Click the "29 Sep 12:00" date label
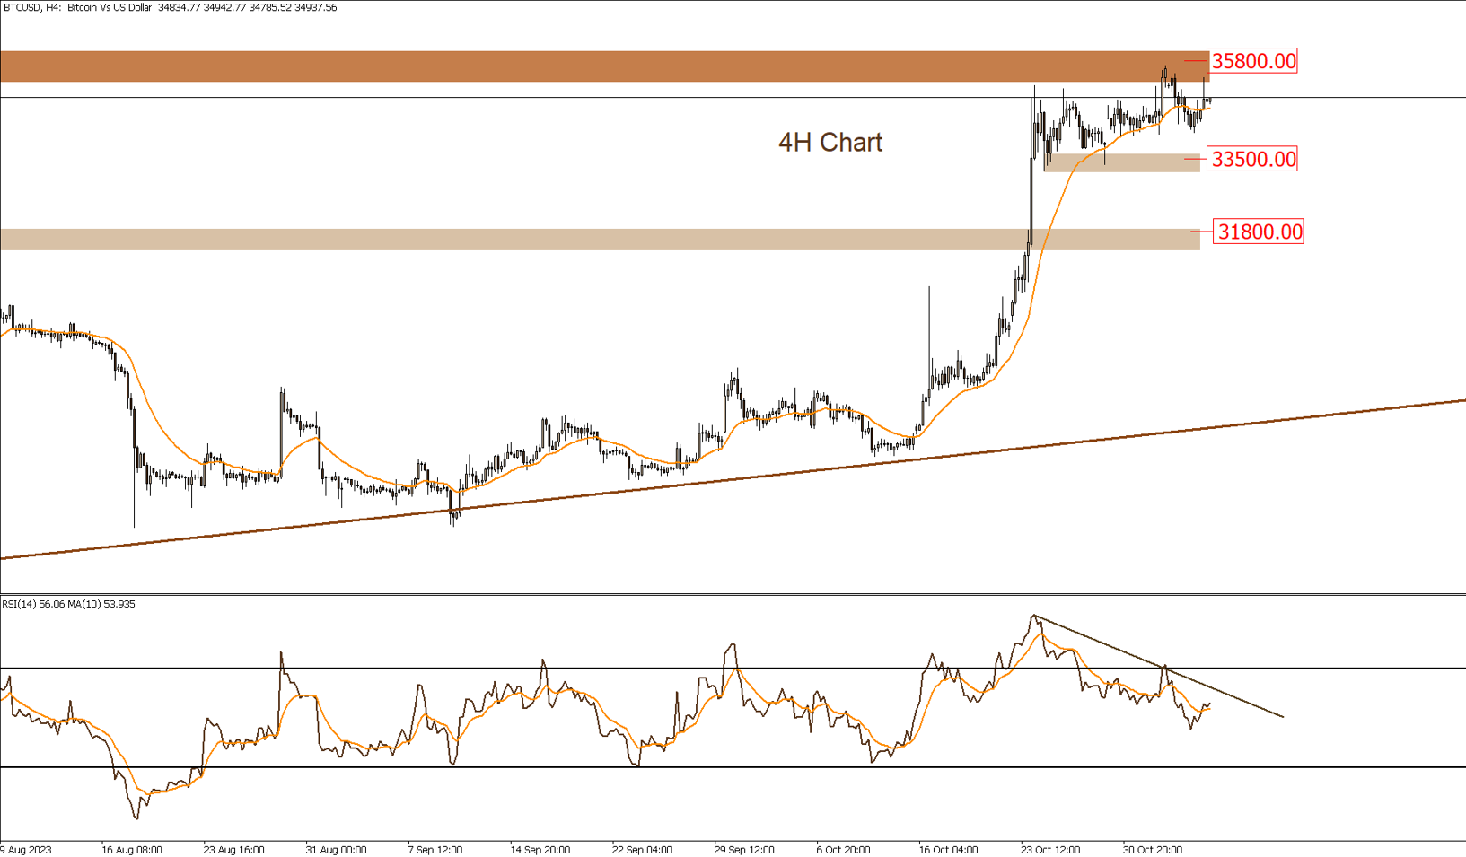The width and height of the screenshot is (1466, 857). [x=744, y=849]
